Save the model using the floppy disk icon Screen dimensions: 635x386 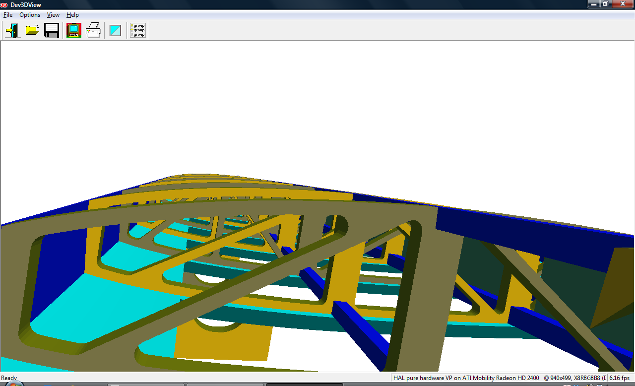click(x=52, y=31)
